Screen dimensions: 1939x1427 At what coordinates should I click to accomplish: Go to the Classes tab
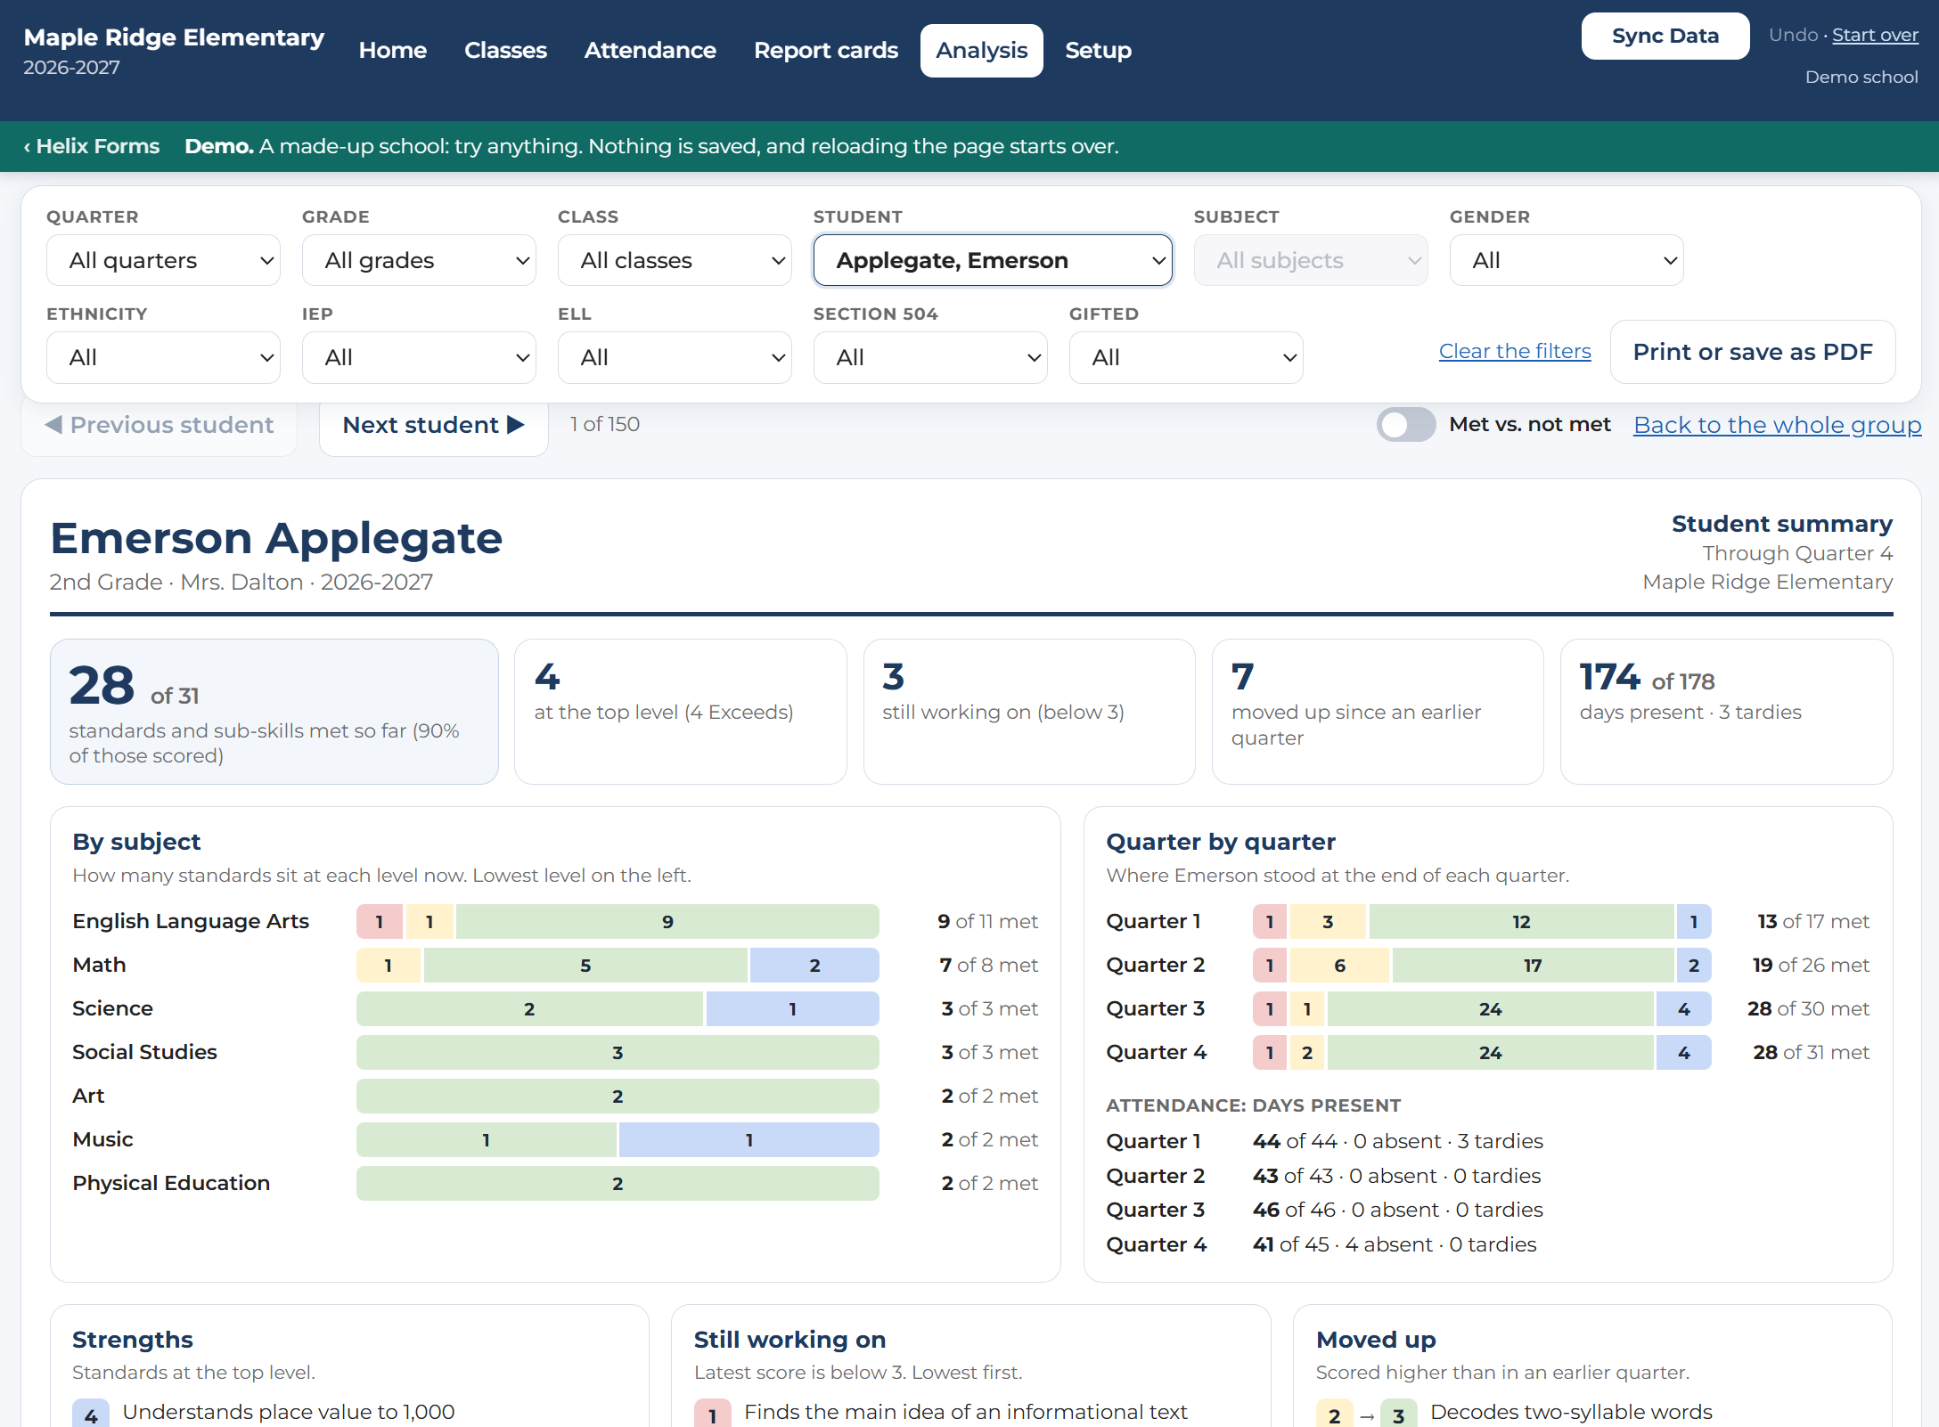pyautogui.click(x=505, y=51)
